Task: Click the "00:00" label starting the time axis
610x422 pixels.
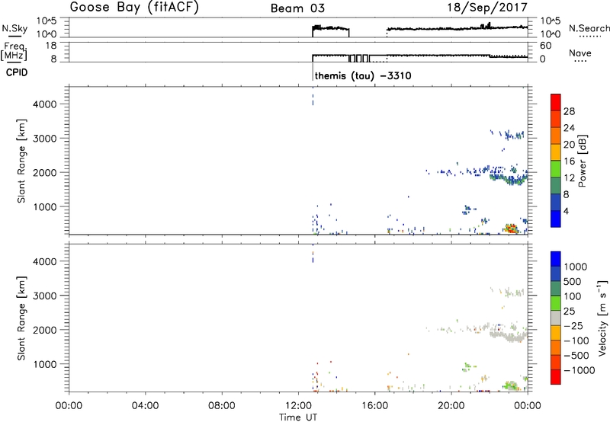Action: pos(69,406)
